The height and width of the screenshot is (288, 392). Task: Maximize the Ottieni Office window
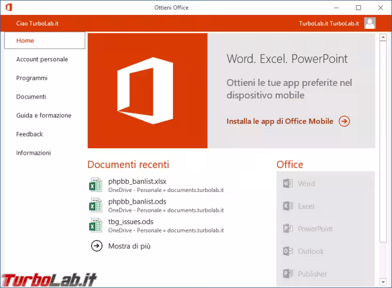click(x=358, y=8)
